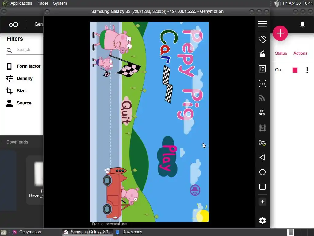Expand more tools with the plus icon
This screenshot has height=236, width=314.
262,202
